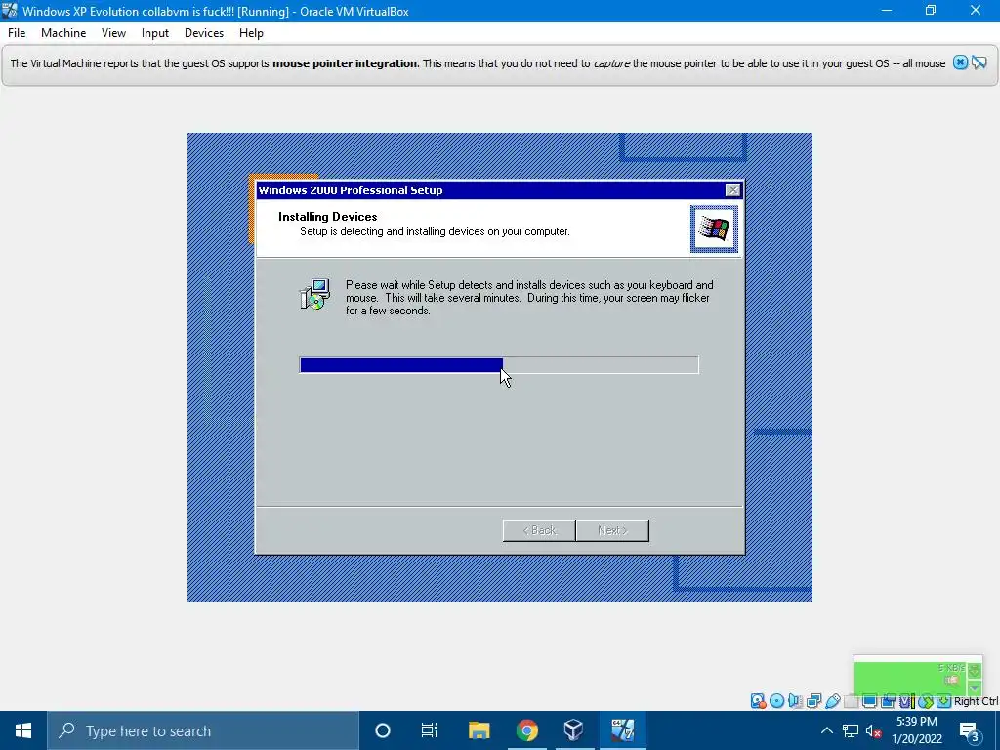Click the Right Ctrl host key label
The height and width of the screenshot is (750, 1000).
pos(977,701)
